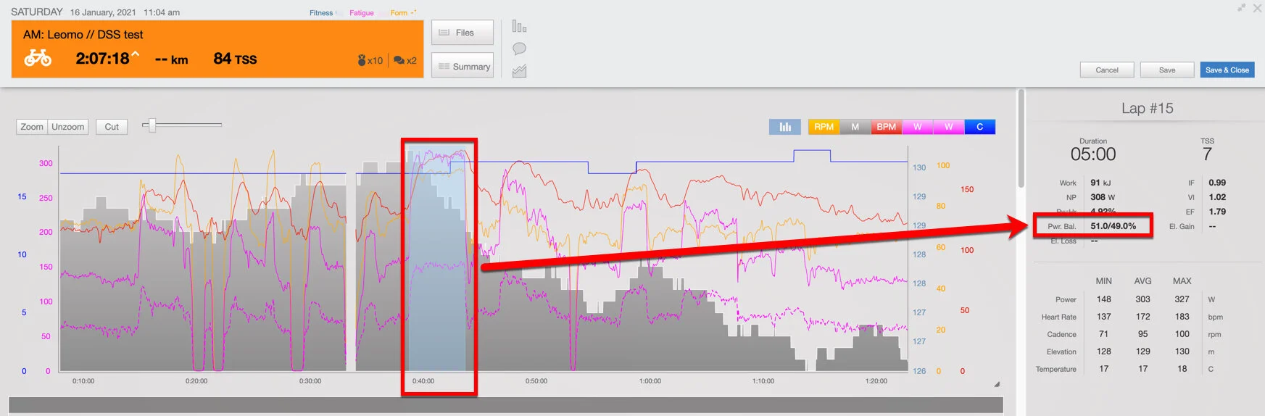The image size is (1265, 416).
Task: Click the chart smoothing slider handle
Action: [x=152, y=125]
